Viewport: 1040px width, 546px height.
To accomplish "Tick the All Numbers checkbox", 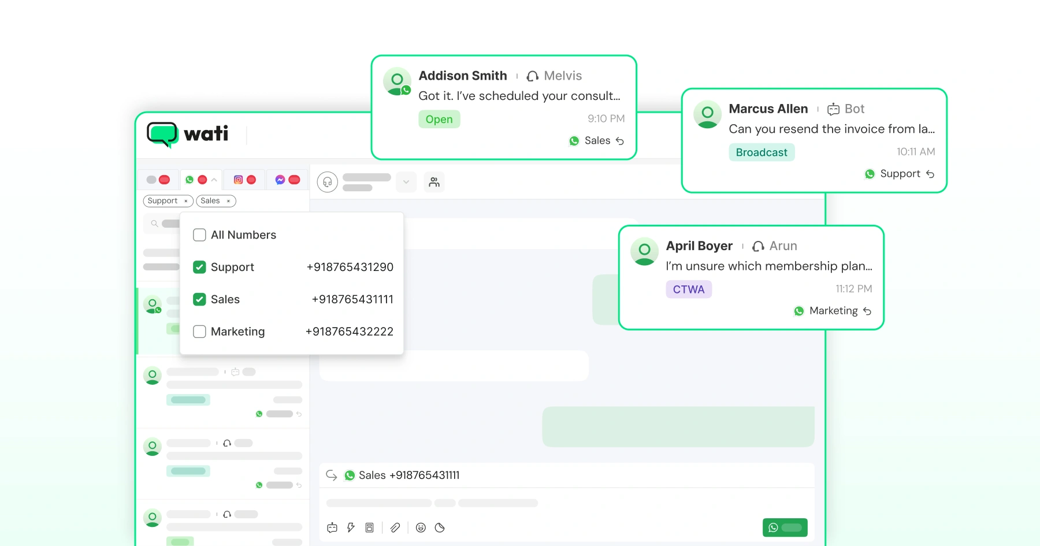I will tap(199, 235).
